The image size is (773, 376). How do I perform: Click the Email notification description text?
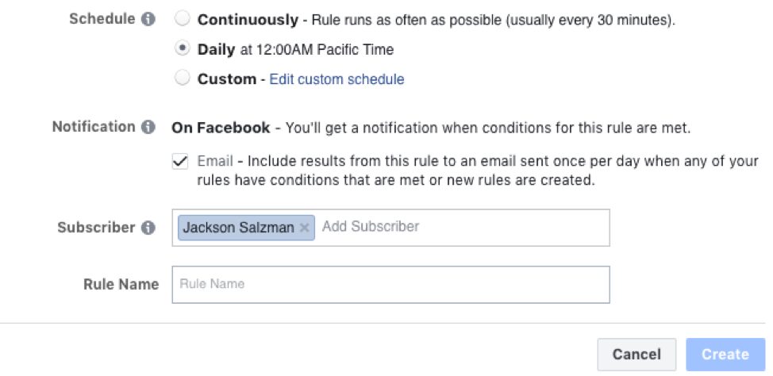click(476, 162)
